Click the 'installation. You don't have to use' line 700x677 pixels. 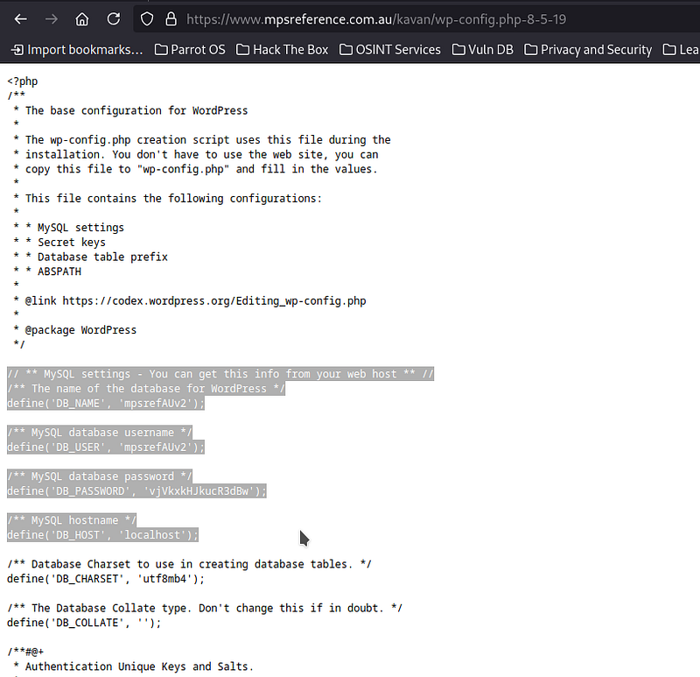pos(196,155)
